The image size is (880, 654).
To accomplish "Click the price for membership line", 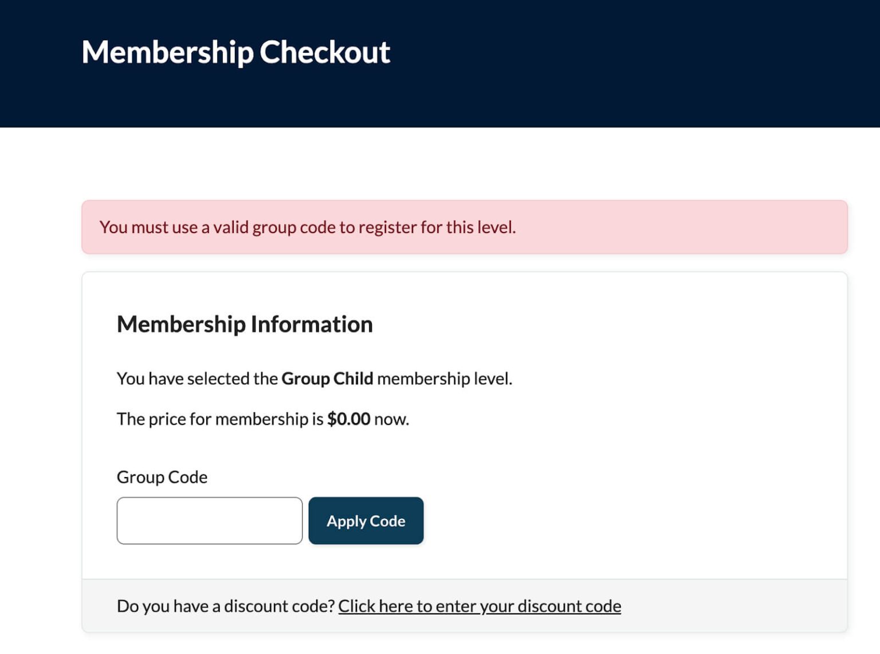I will (x=262, y=419).
